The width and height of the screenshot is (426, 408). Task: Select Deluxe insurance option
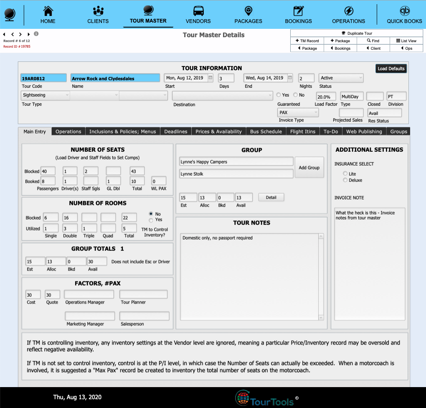coord(345,180)
